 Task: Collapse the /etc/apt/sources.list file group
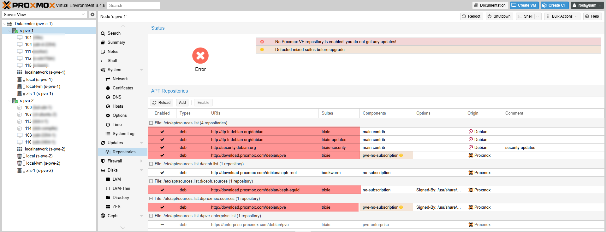151,123
